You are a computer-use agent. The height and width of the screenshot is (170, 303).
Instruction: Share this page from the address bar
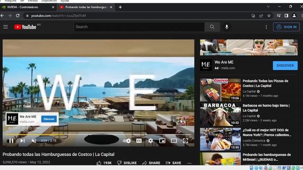coord(261,16)
